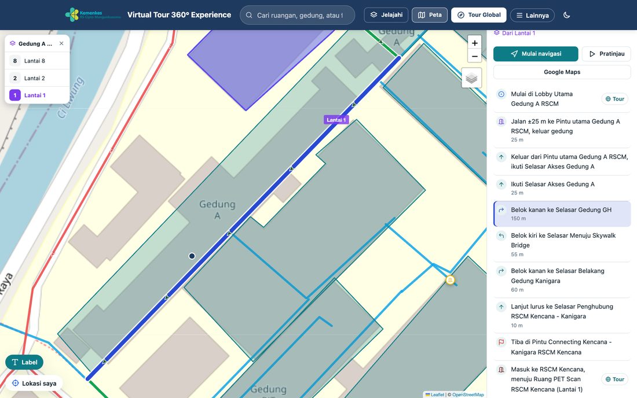Click Lokasi saya button
Viewport: 637px width, 398px height.
(x=34, y=384)
